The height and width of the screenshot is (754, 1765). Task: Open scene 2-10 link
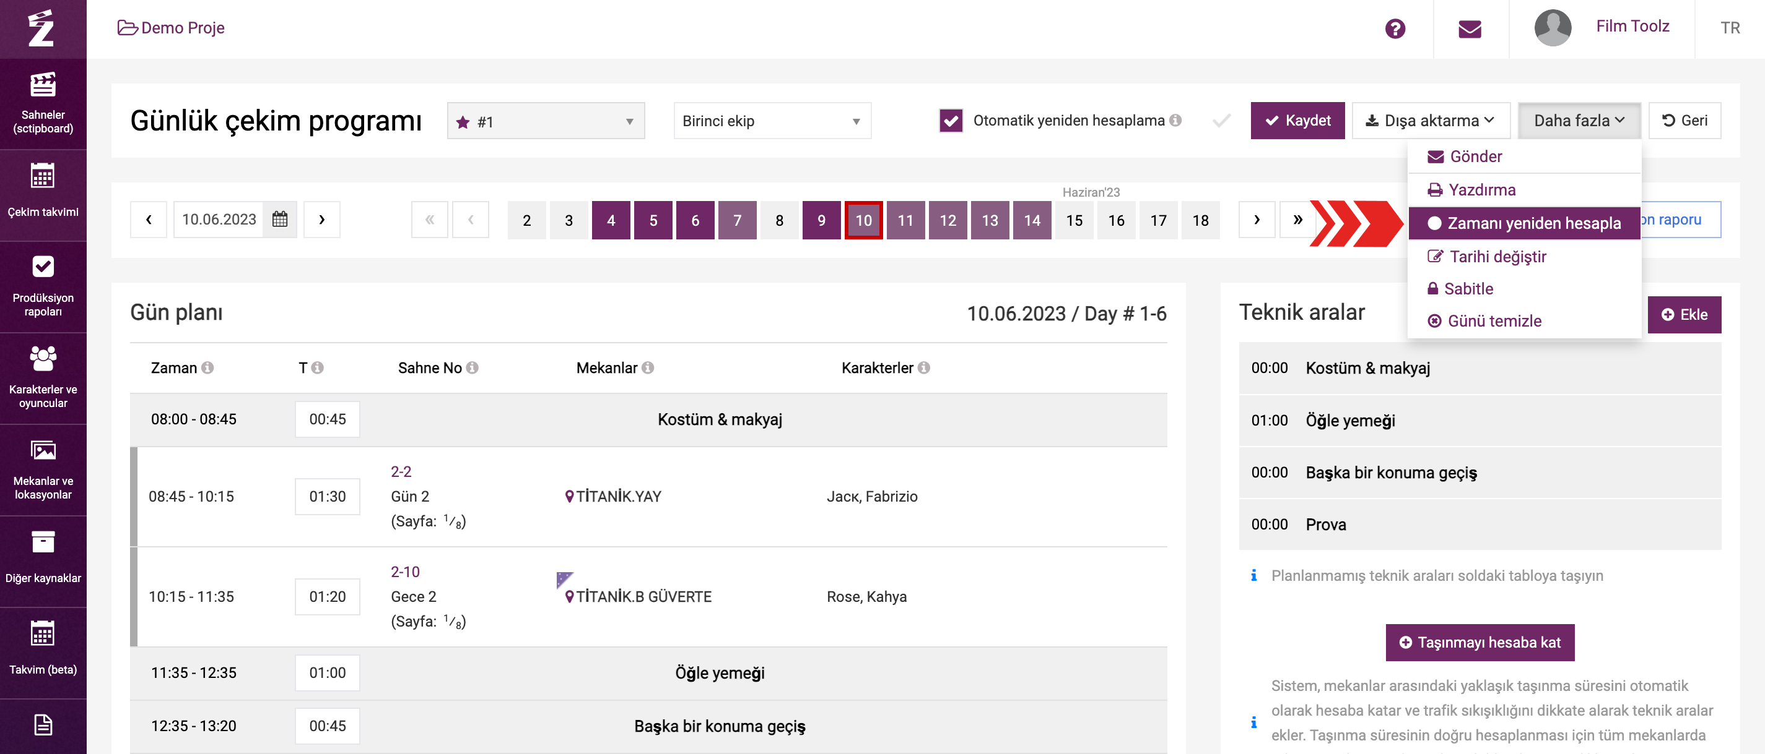pyautogui.click(x=405, y=572)
